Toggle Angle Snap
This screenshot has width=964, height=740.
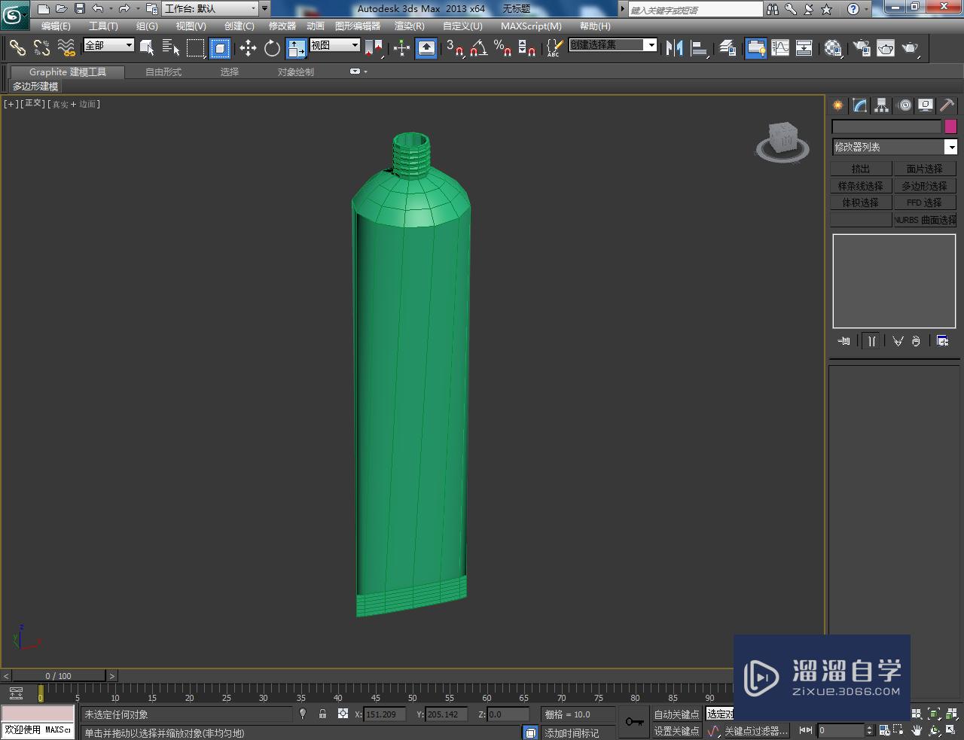(x=478, y=48)
